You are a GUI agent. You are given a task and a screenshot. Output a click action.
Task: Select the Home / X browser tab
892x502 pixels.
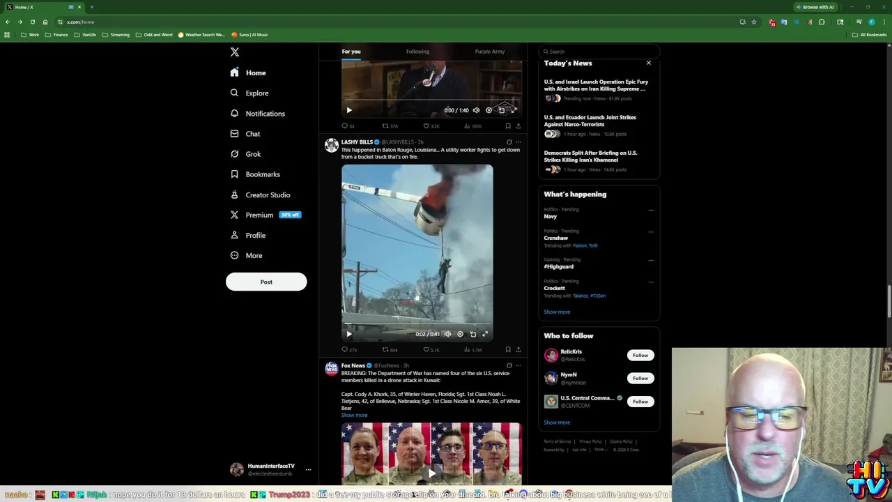click(x=43, y=7)
